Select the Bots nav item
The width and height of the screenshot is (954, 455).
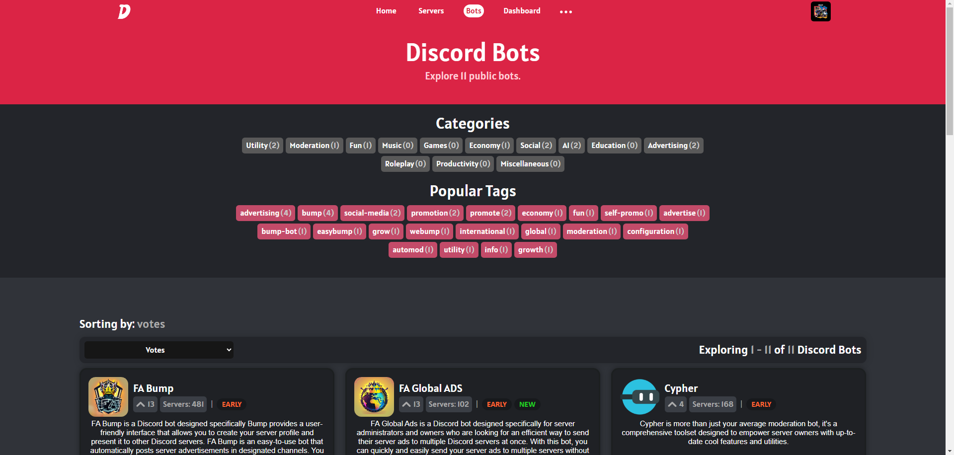tap(474, 11)
